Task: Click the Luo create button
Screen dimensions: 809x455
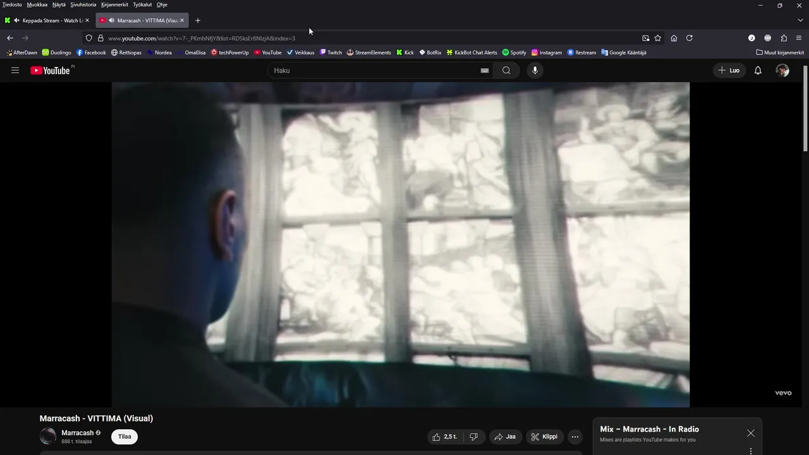Action: click(x=729, y=70)
